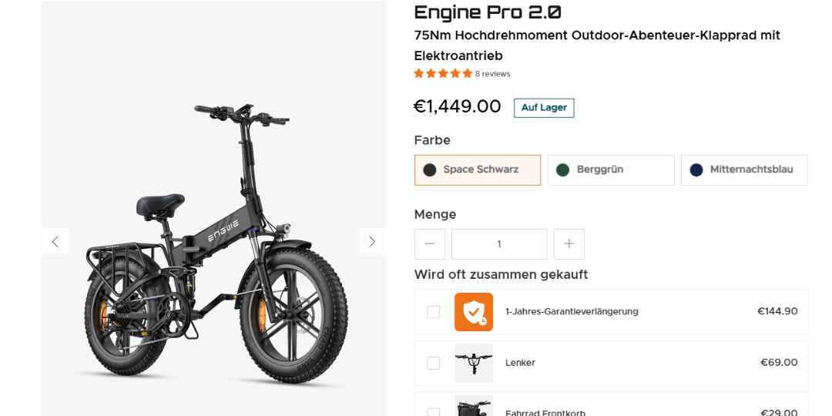
Task: Click the quantity input field
Action: click(x=499, y=244)
